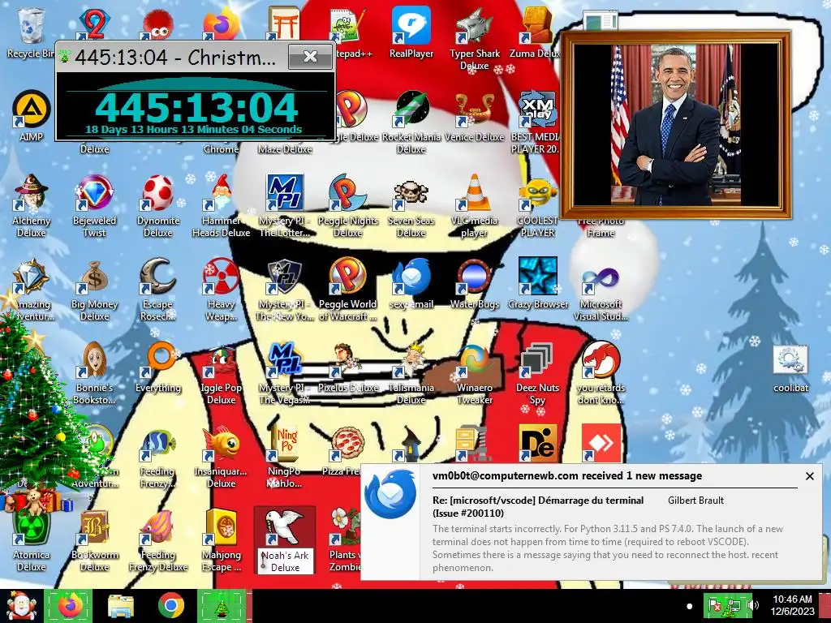Open Amazing Adventures shortcut
The image size is (831, 623).
[x=31, y=290]
